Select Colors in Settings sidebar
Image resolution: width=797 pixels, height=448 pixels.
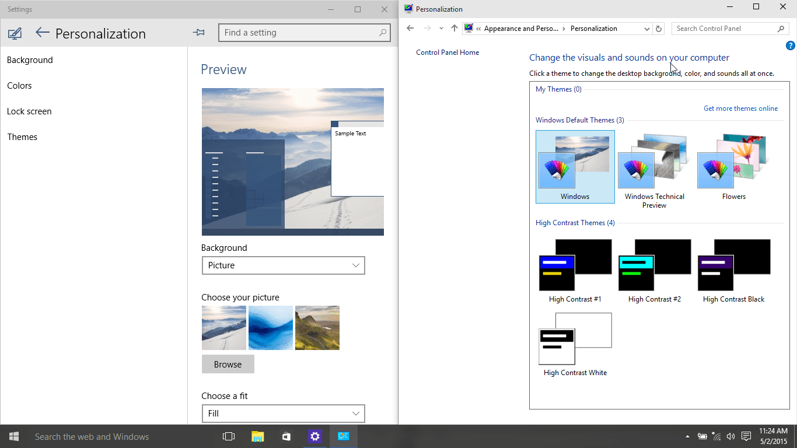click(19, 86)
